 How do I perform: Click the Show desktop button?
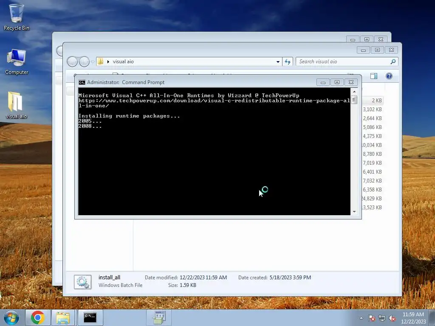tap(432, 318)
